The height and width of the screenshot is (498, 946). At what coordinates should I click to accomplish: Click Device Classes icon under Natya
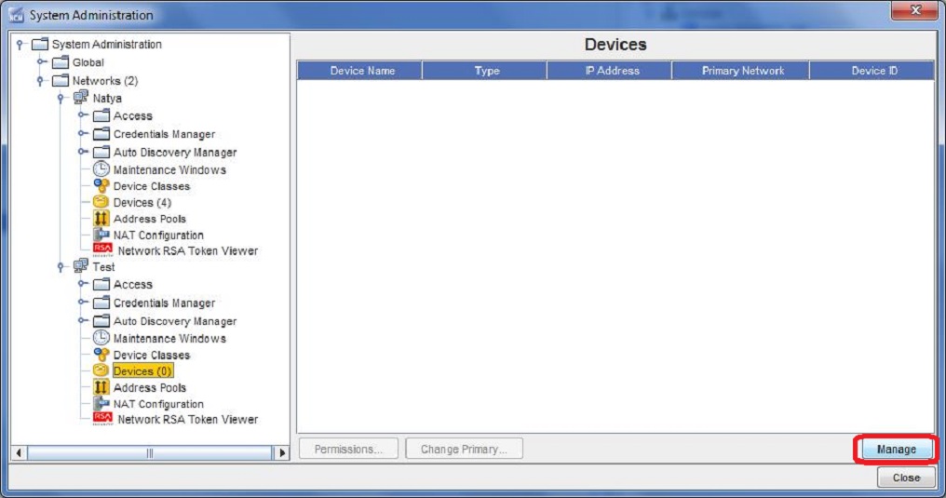click(x=101, y=186)
